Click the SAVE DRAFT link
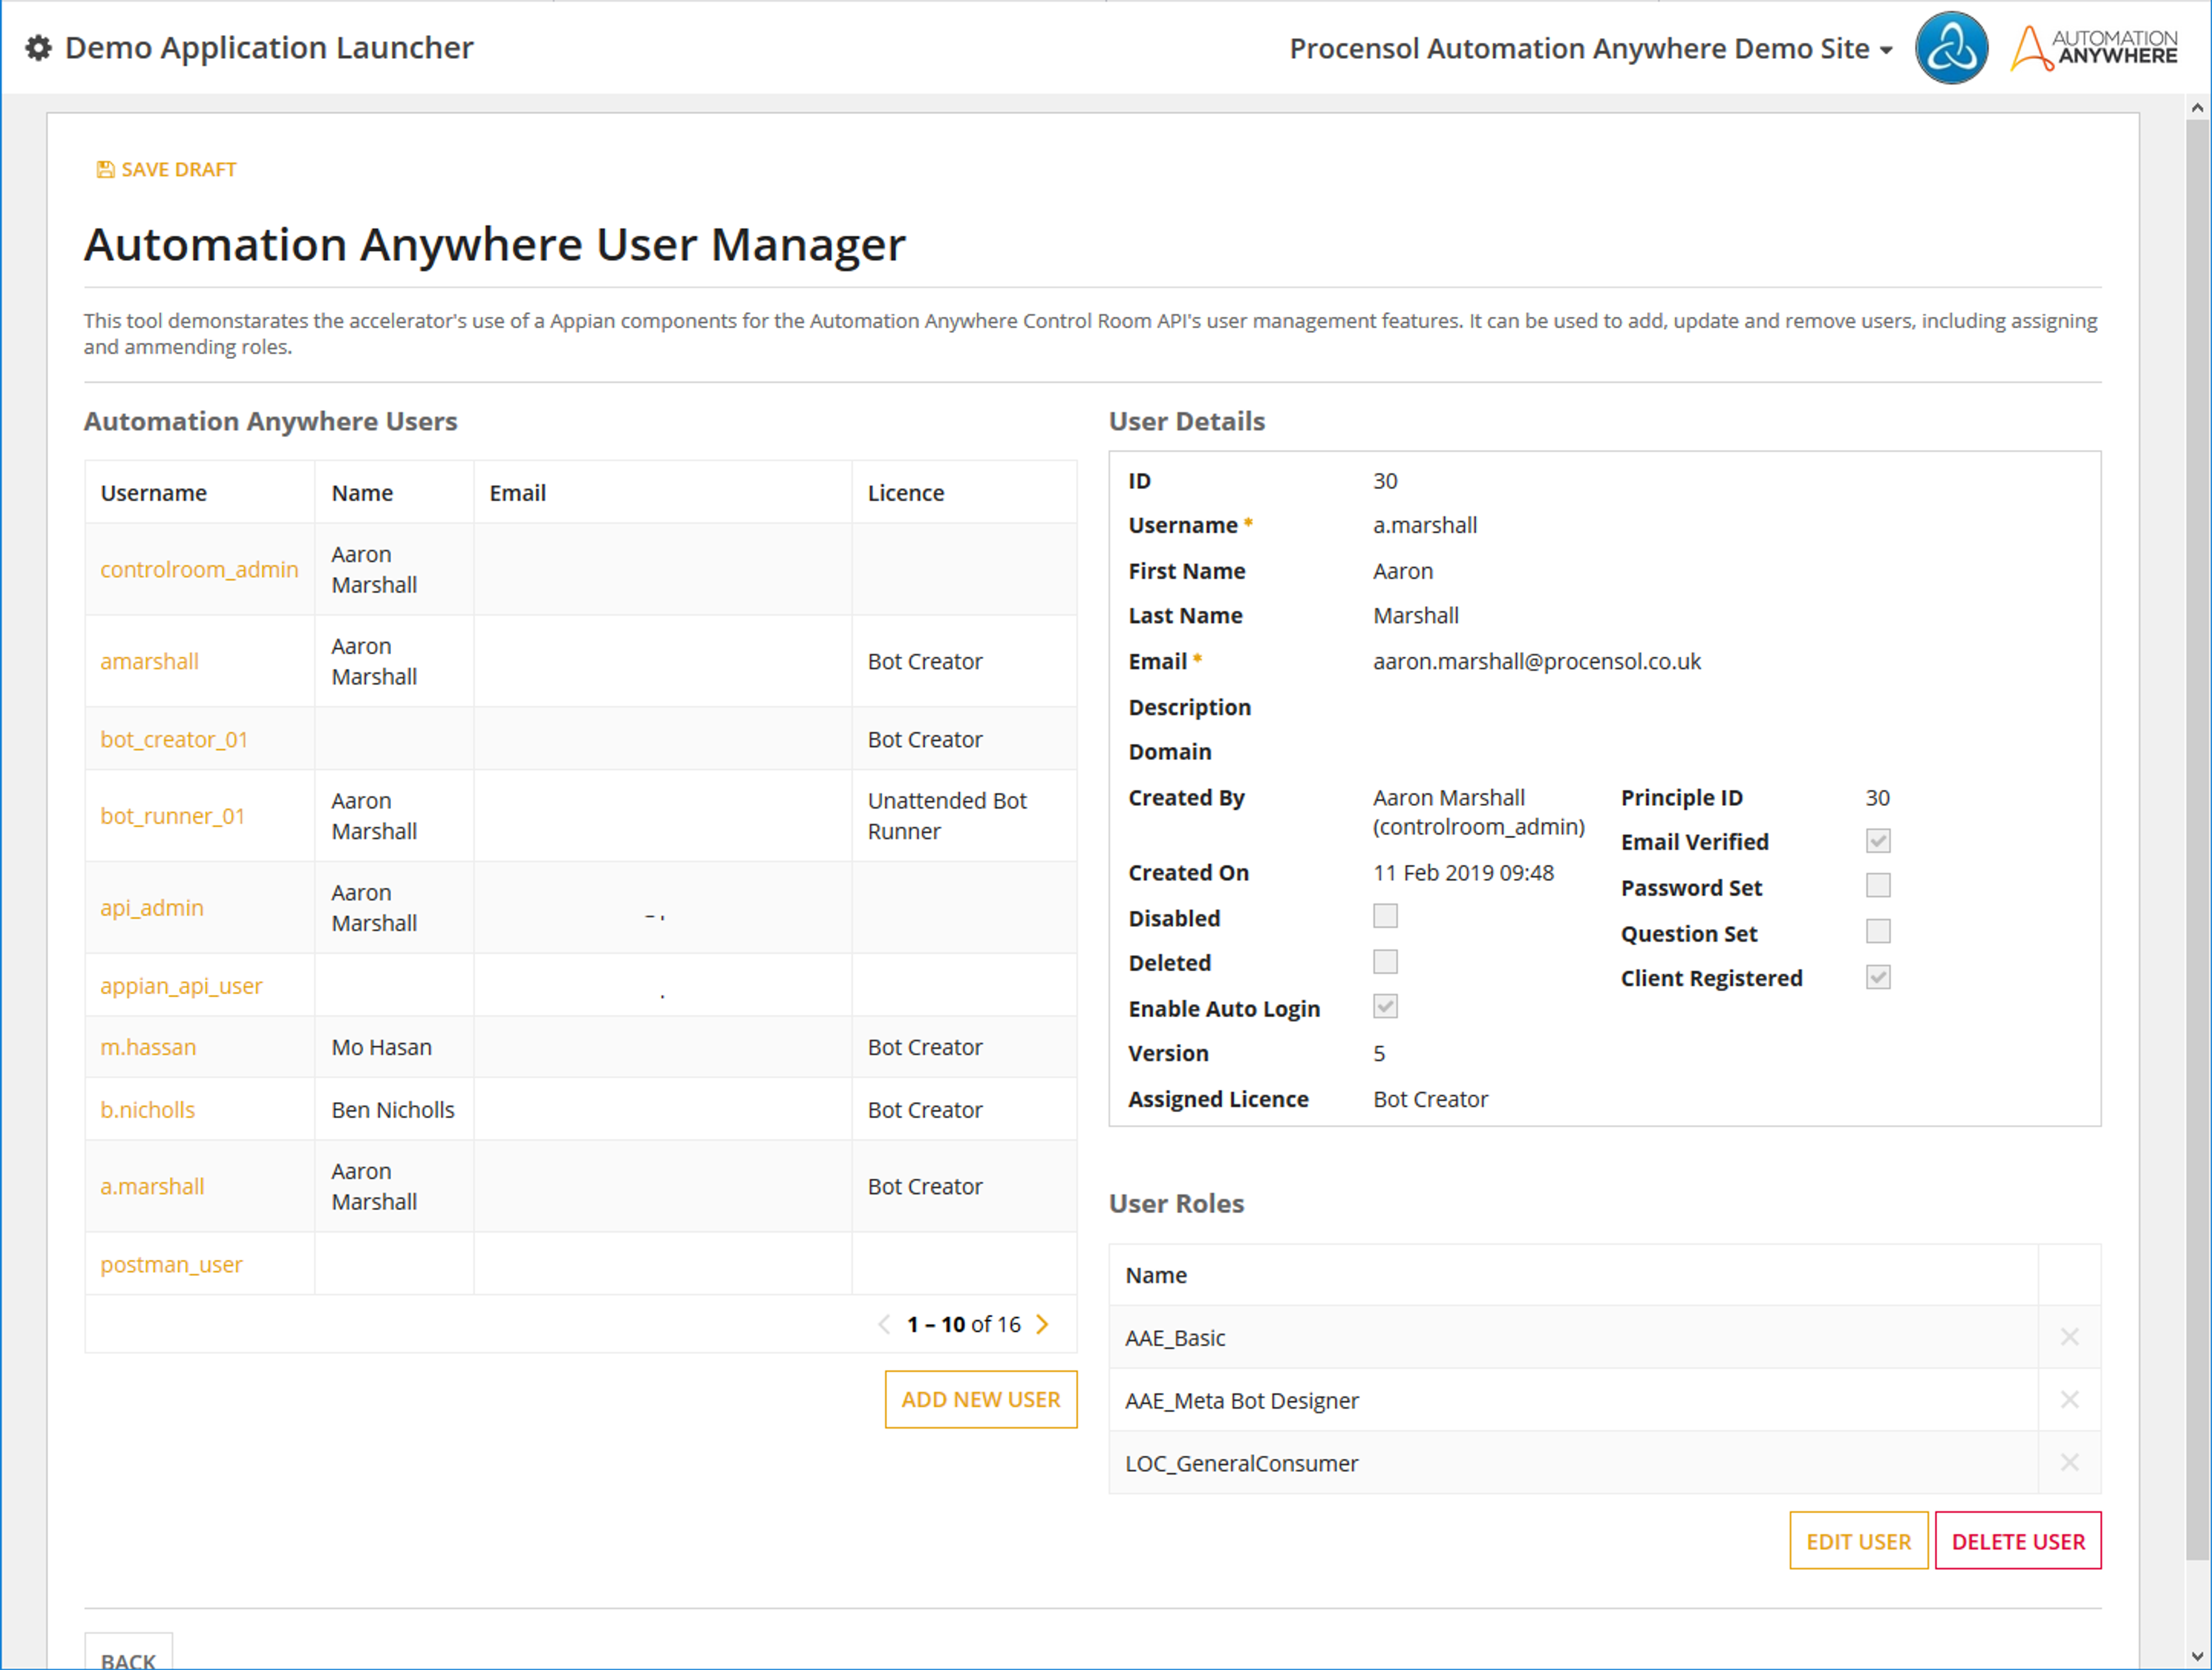The height and width of the screenshot is (1670, 2212). click(167, 170)
